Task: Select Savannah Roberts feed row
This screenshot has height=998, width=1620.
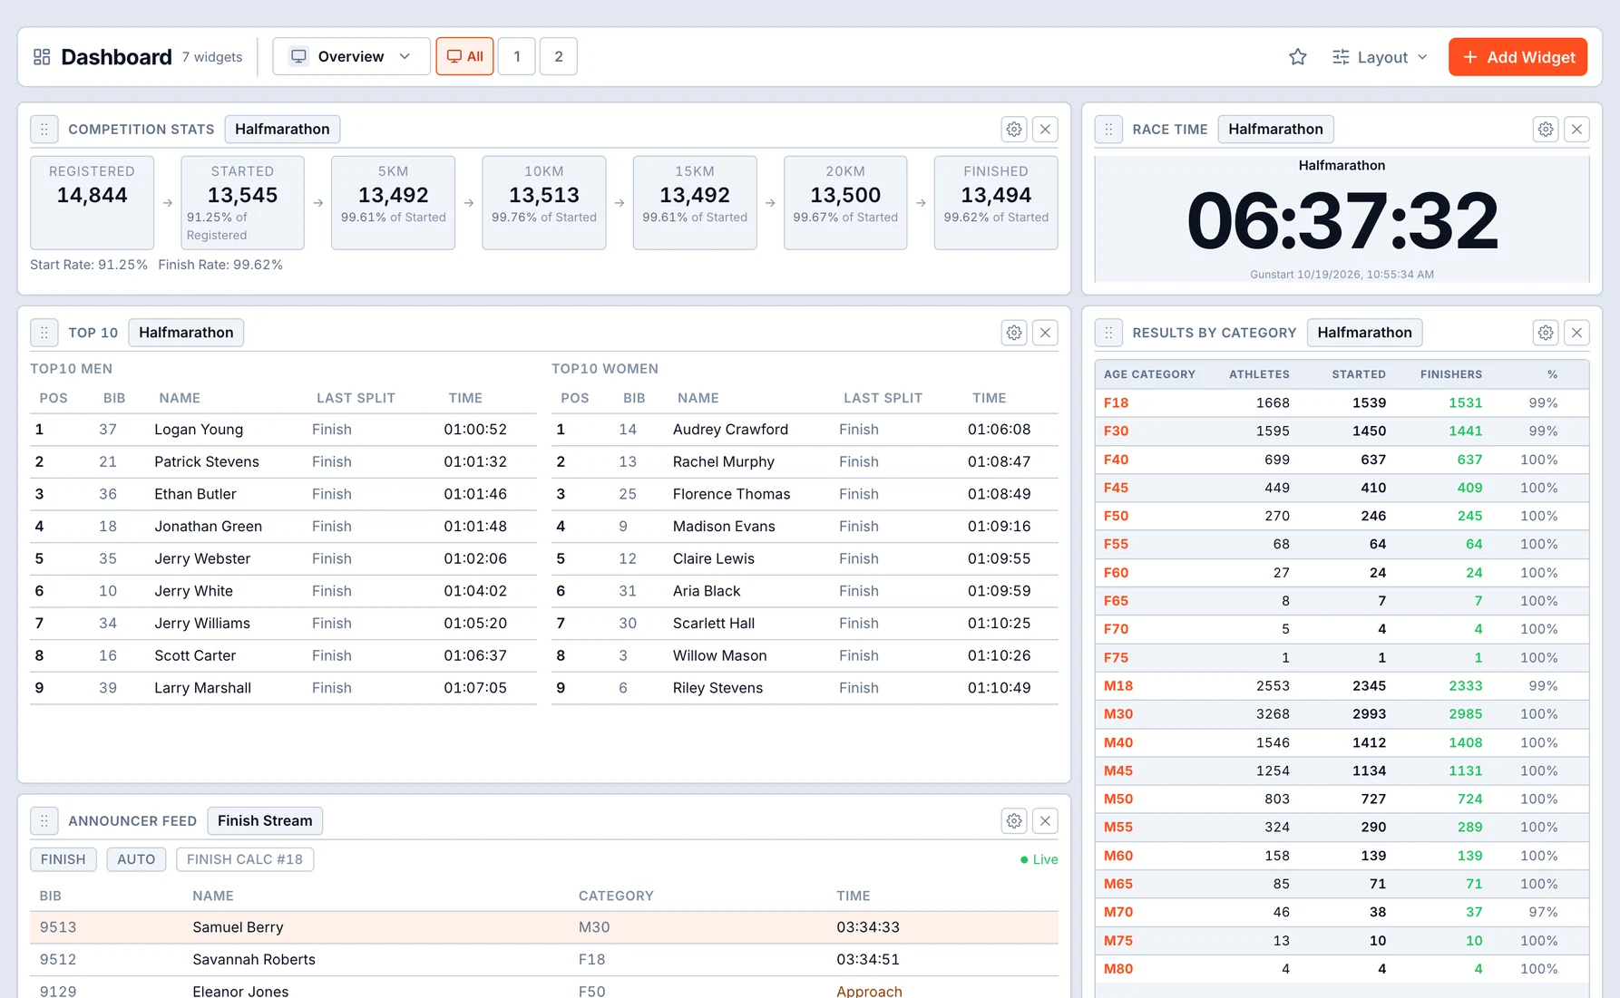Action: 544,960
